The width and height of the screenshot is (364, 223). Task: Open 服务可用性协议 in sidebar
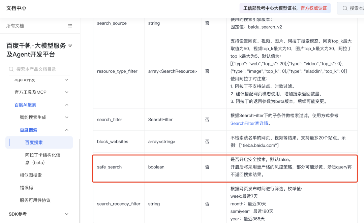[35, 200]
